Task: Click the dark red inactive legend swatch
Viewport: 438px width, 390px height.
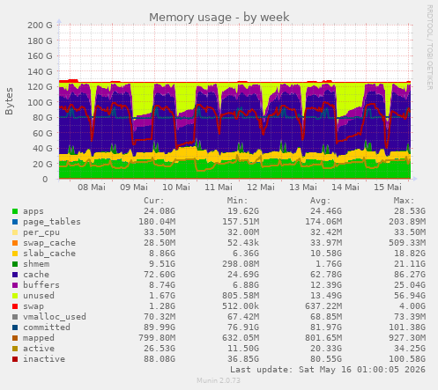Action: click(x=15, y=359)
